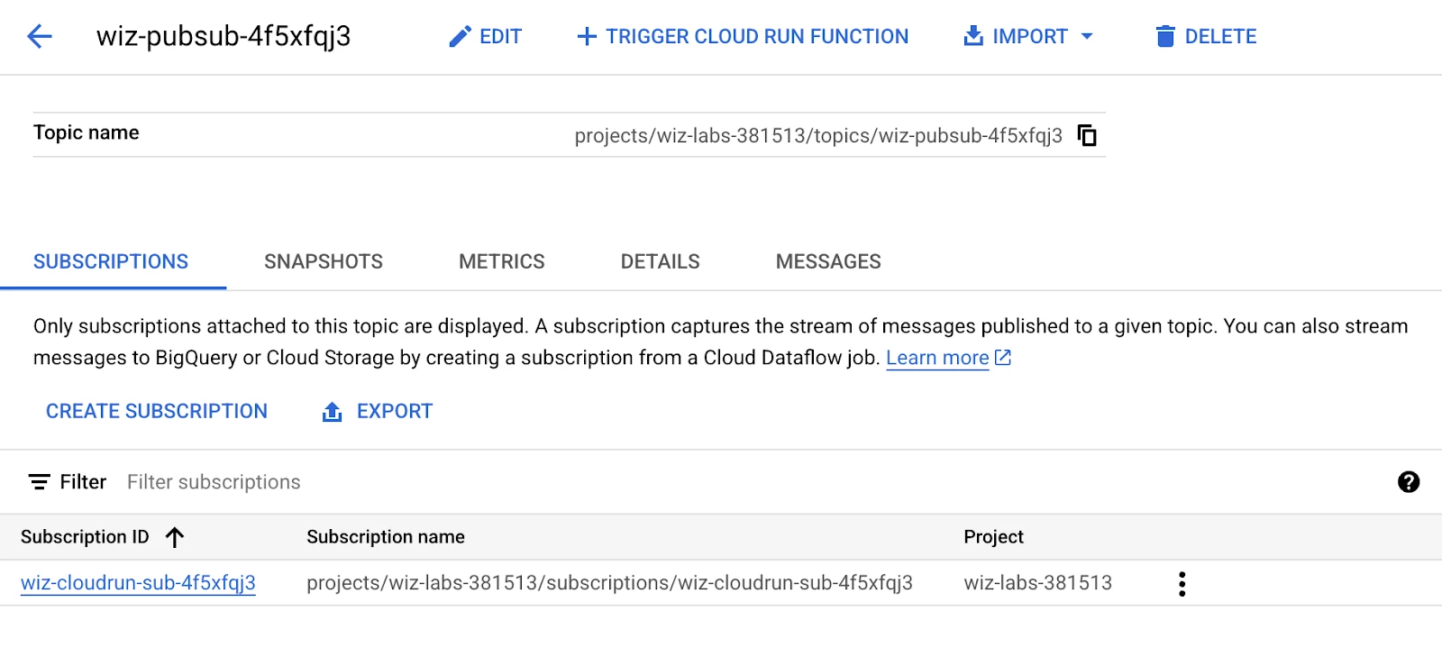
Task: Go back using the left arrow icon
Action: (x=40, y=36)
